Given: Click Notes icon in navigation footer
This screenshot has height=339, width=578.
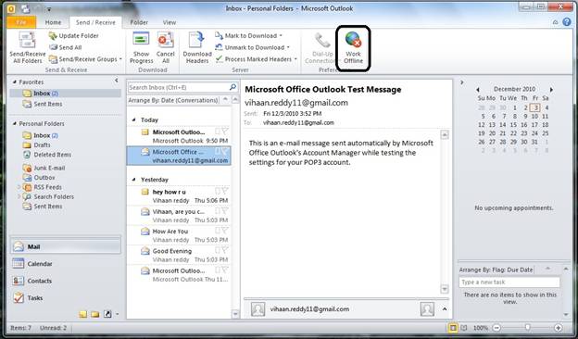Looking at the screenshot, I should [83, 314].
